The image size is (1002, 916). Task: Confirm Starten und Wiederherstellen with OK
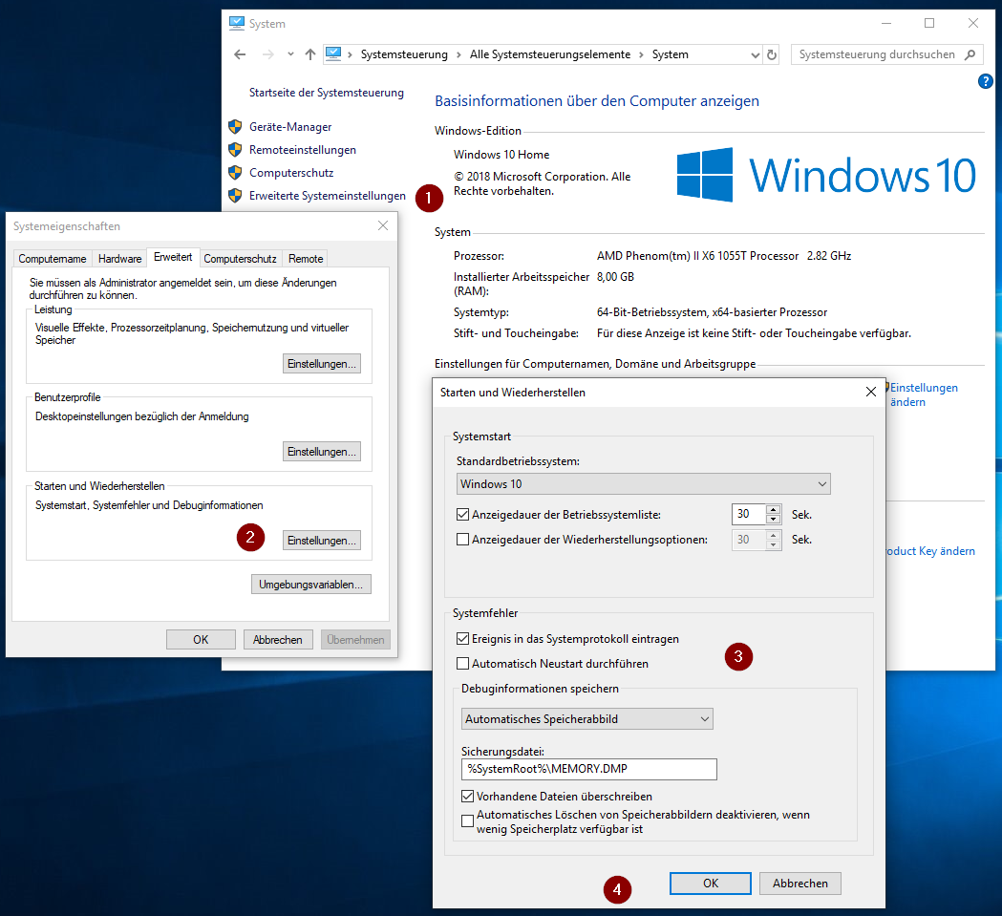tap(710, 884)
